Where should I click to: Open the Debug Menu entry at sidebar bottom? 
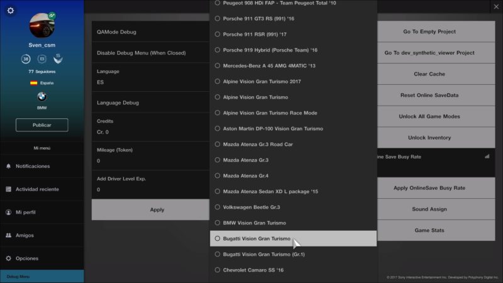coord(42,276)
